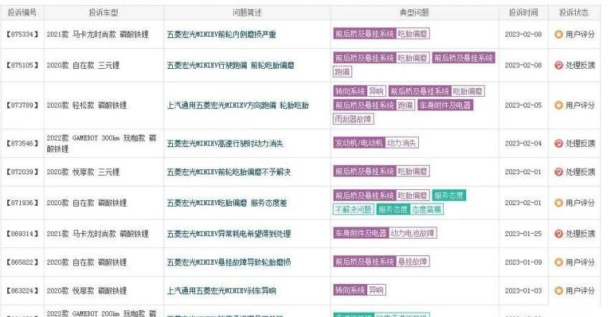Click the date 2023-02-04

[x=524, y=143]
